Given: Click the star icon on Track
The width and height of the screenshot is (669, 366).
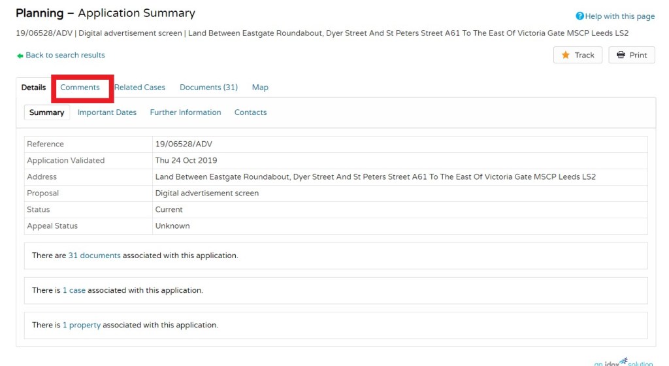Looking at the screenshot, I should (566, 56).
